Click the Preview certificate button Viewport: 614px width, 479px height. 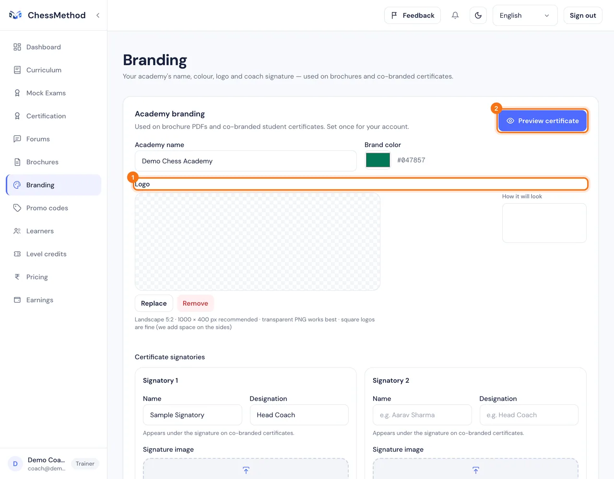coord(542,121)
